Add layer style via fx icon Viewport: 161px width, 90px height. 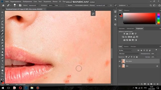click(142, 84)
